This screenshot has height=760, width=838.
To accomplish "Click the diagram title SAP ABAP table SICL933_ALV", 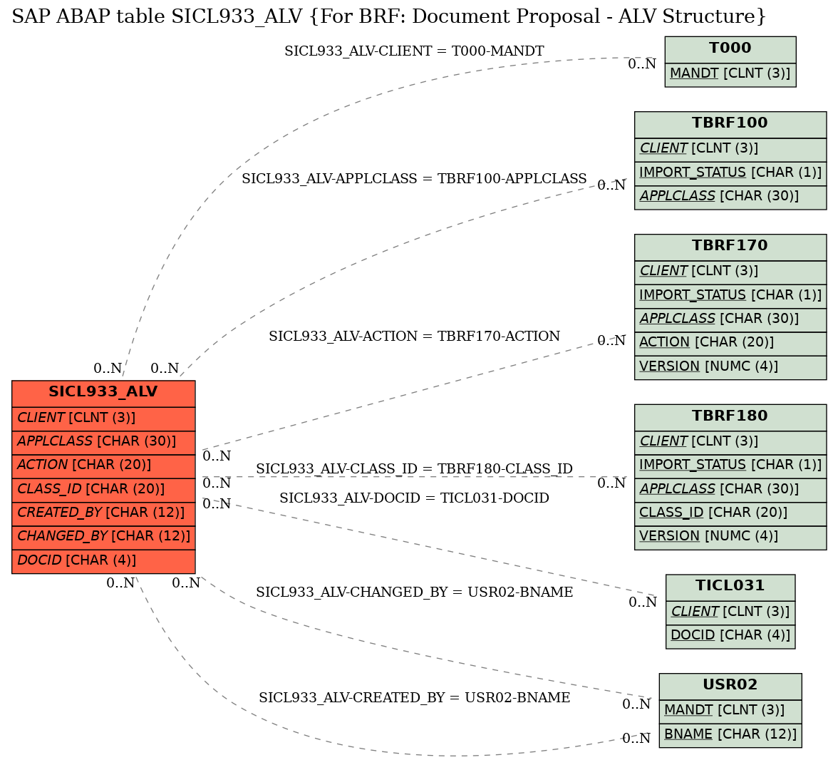I will 388,16.
